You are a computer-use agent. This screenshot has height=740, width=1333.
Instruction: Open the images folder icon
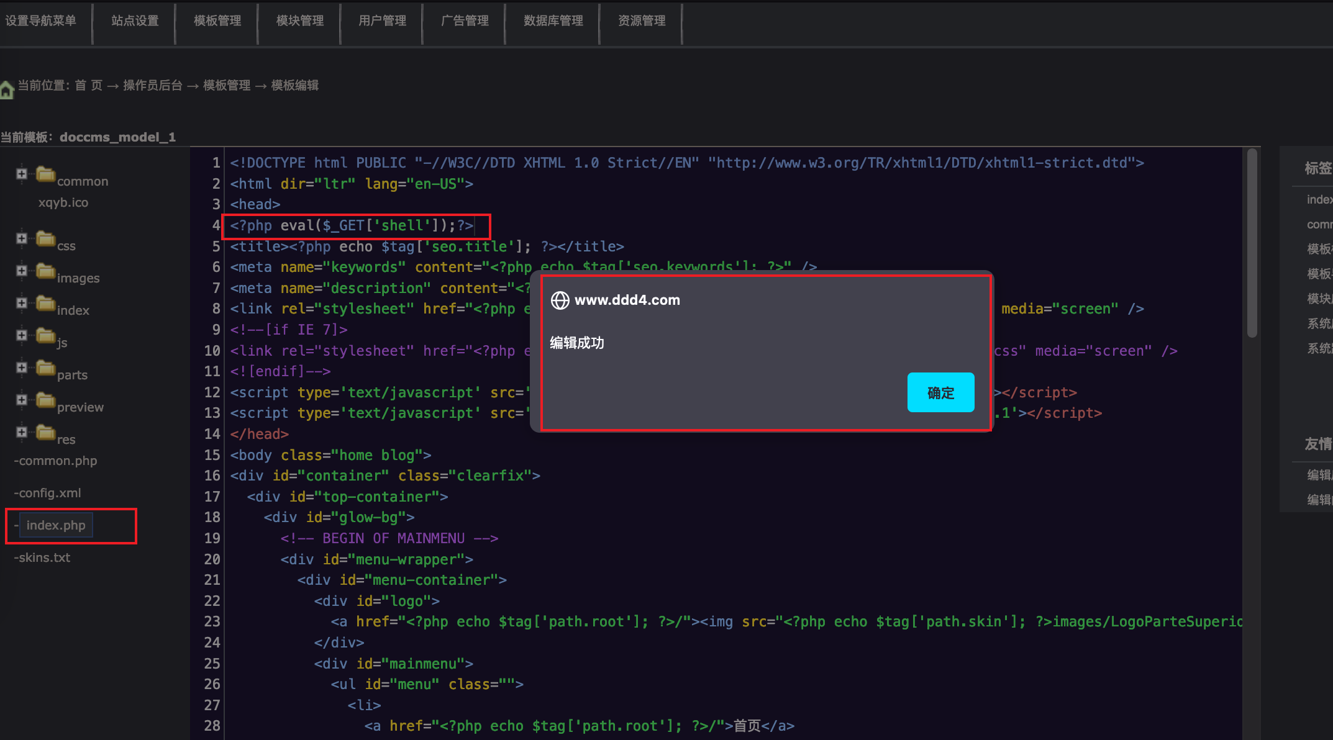pos(45,271)
